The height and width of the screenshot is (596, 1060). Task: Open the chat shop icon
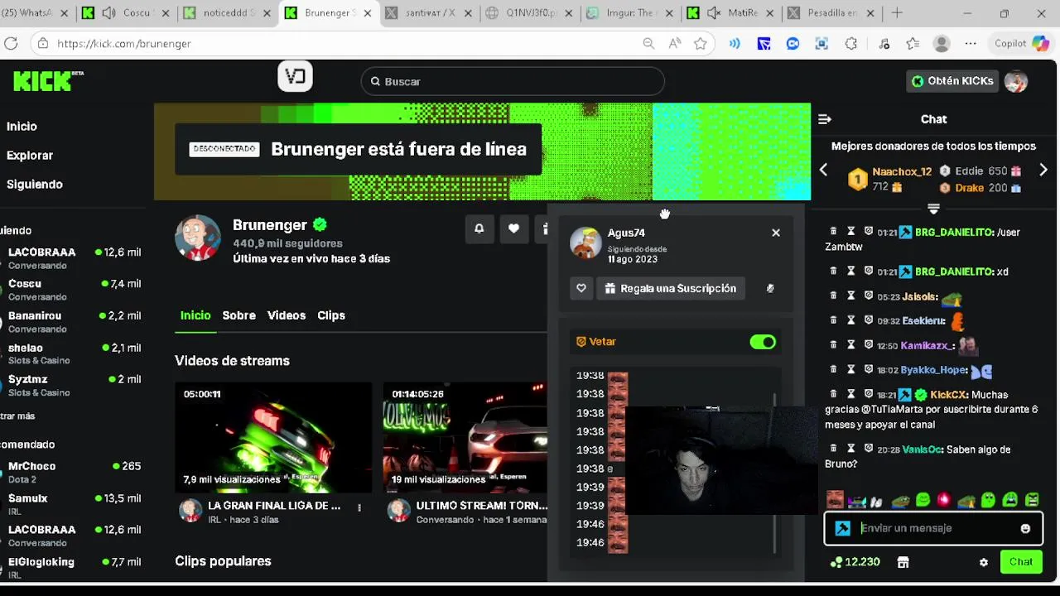click(903, 562)
